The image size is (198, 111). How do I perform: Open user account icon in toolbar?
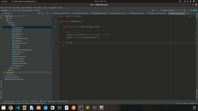153,10
